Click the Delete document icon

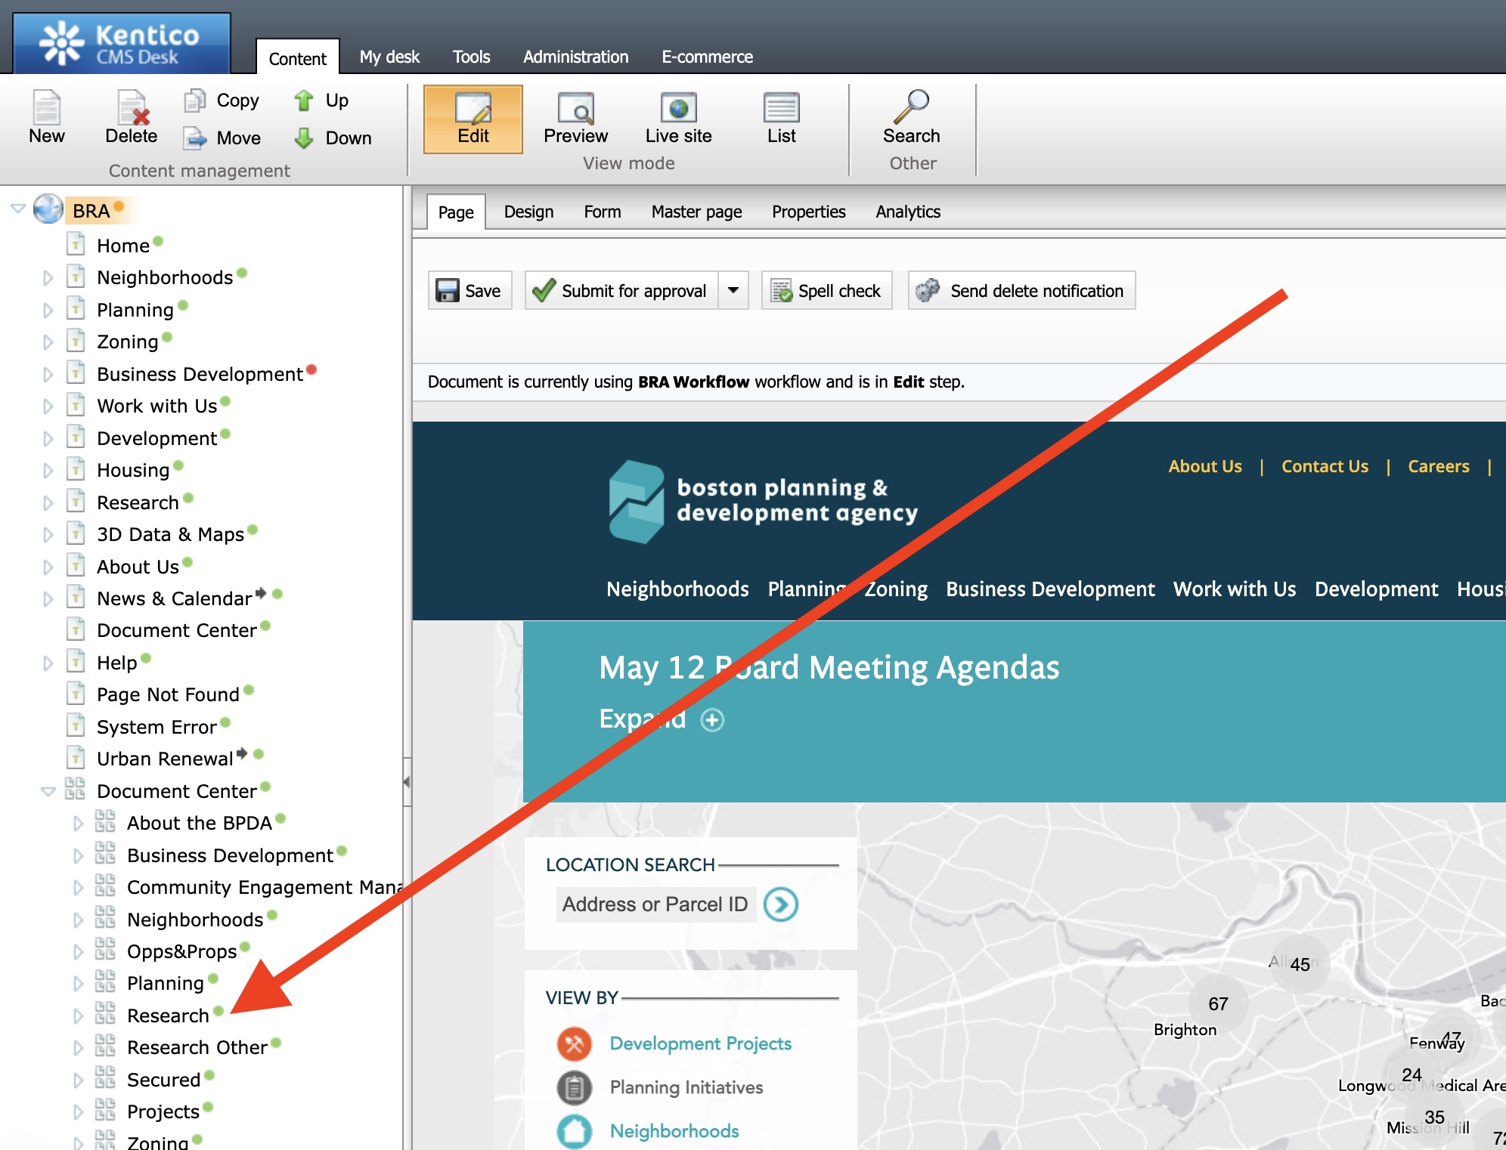click(x=132, y=109)
